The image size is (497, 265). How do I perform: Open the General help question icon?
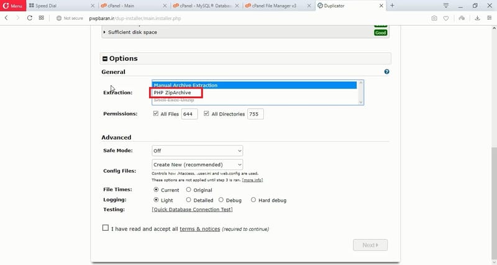click(x=386, y=71)
